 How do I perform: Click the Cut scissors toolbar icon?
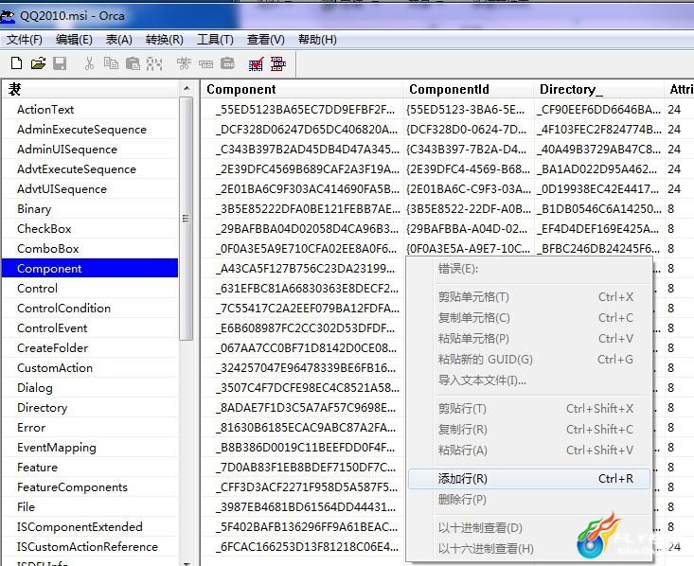click(x=89, y=63)
